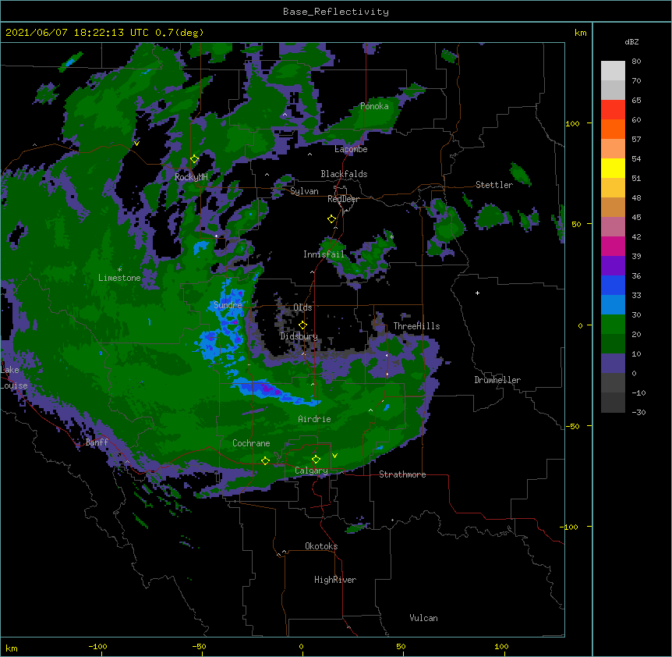Viewport: 672px width, 657px height.
Task: Click the yellow V marker east of Calgary
Action: (334, 456)
